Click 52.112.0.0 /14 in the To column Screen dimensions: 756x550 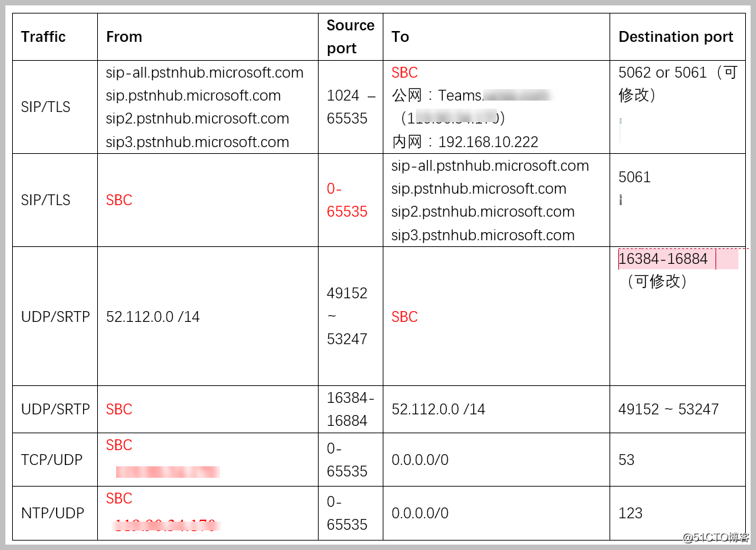(438, 409)
